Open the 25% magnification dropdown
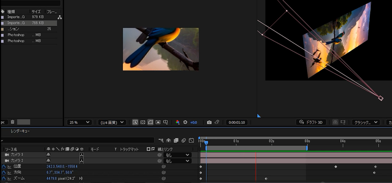The image size is (392, 183). click(79, 122)
